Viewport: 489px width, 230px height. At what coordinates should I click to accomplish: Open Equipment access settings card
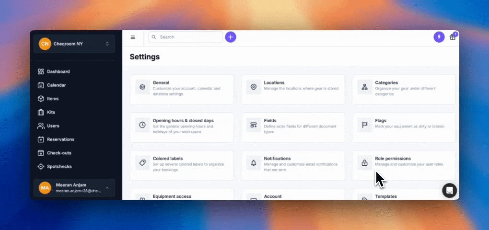[182, 194]
